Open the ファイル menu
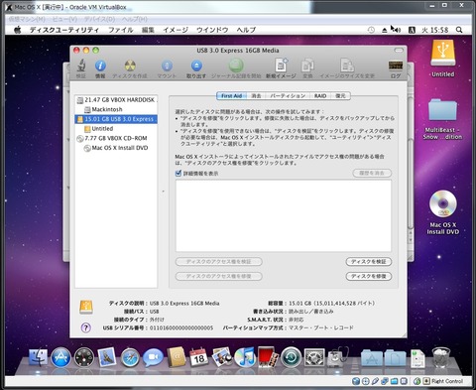476x390 pixels. click(x=121, y=30)
